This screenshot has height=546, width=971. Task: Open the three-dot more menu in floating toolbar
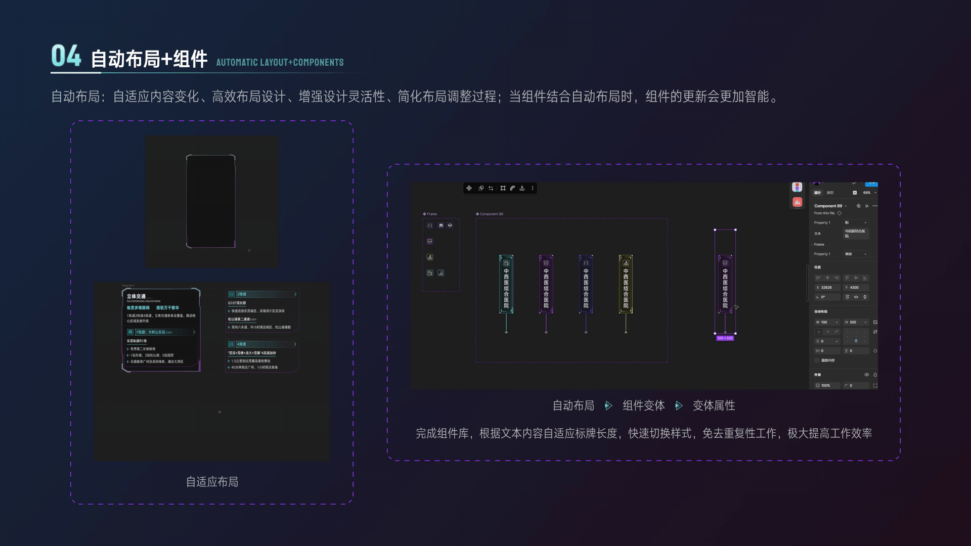click(x=533, y=188)
